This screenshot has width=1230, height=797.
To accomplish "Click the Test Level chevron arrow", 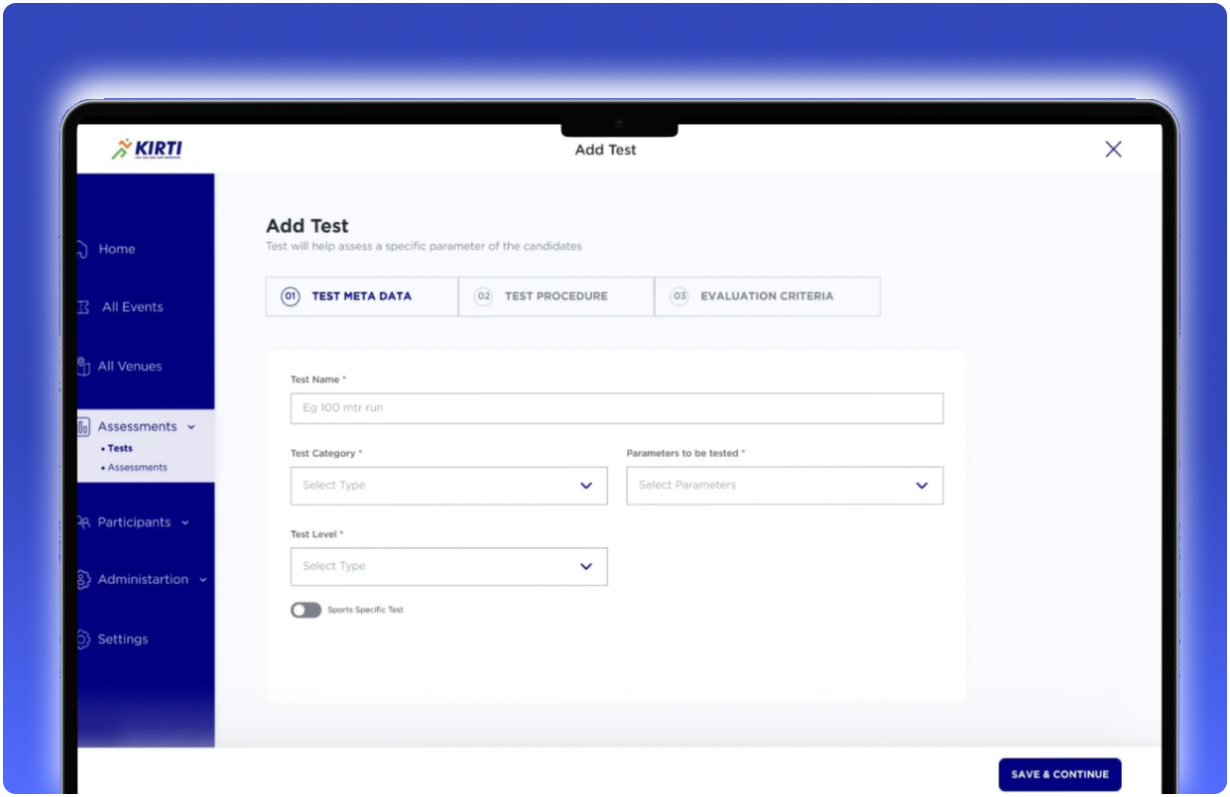I will click(x=586, y=566).
